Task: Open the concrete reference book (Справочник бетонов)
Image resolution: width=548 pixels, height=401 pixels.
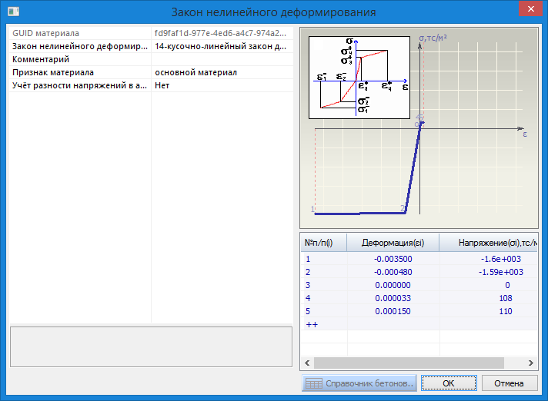Action: [359, 383]
